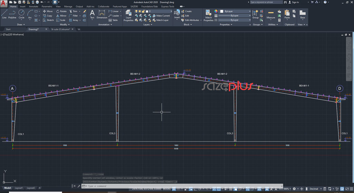This screenshot has width=354, height=193.
Task: Expand the Annotation panel
Action: pyautogui.click(x=105, y=25)
